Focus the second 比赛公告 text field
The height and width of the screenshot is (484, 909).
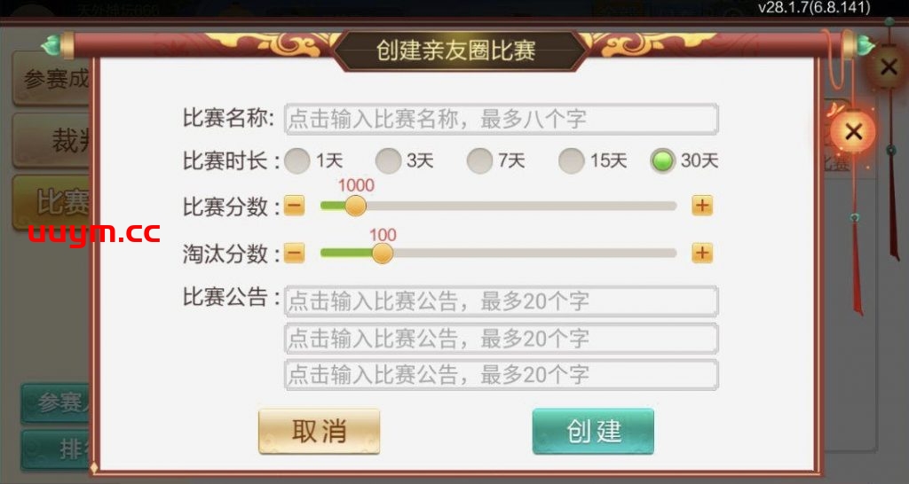click(x=501, y=339)
